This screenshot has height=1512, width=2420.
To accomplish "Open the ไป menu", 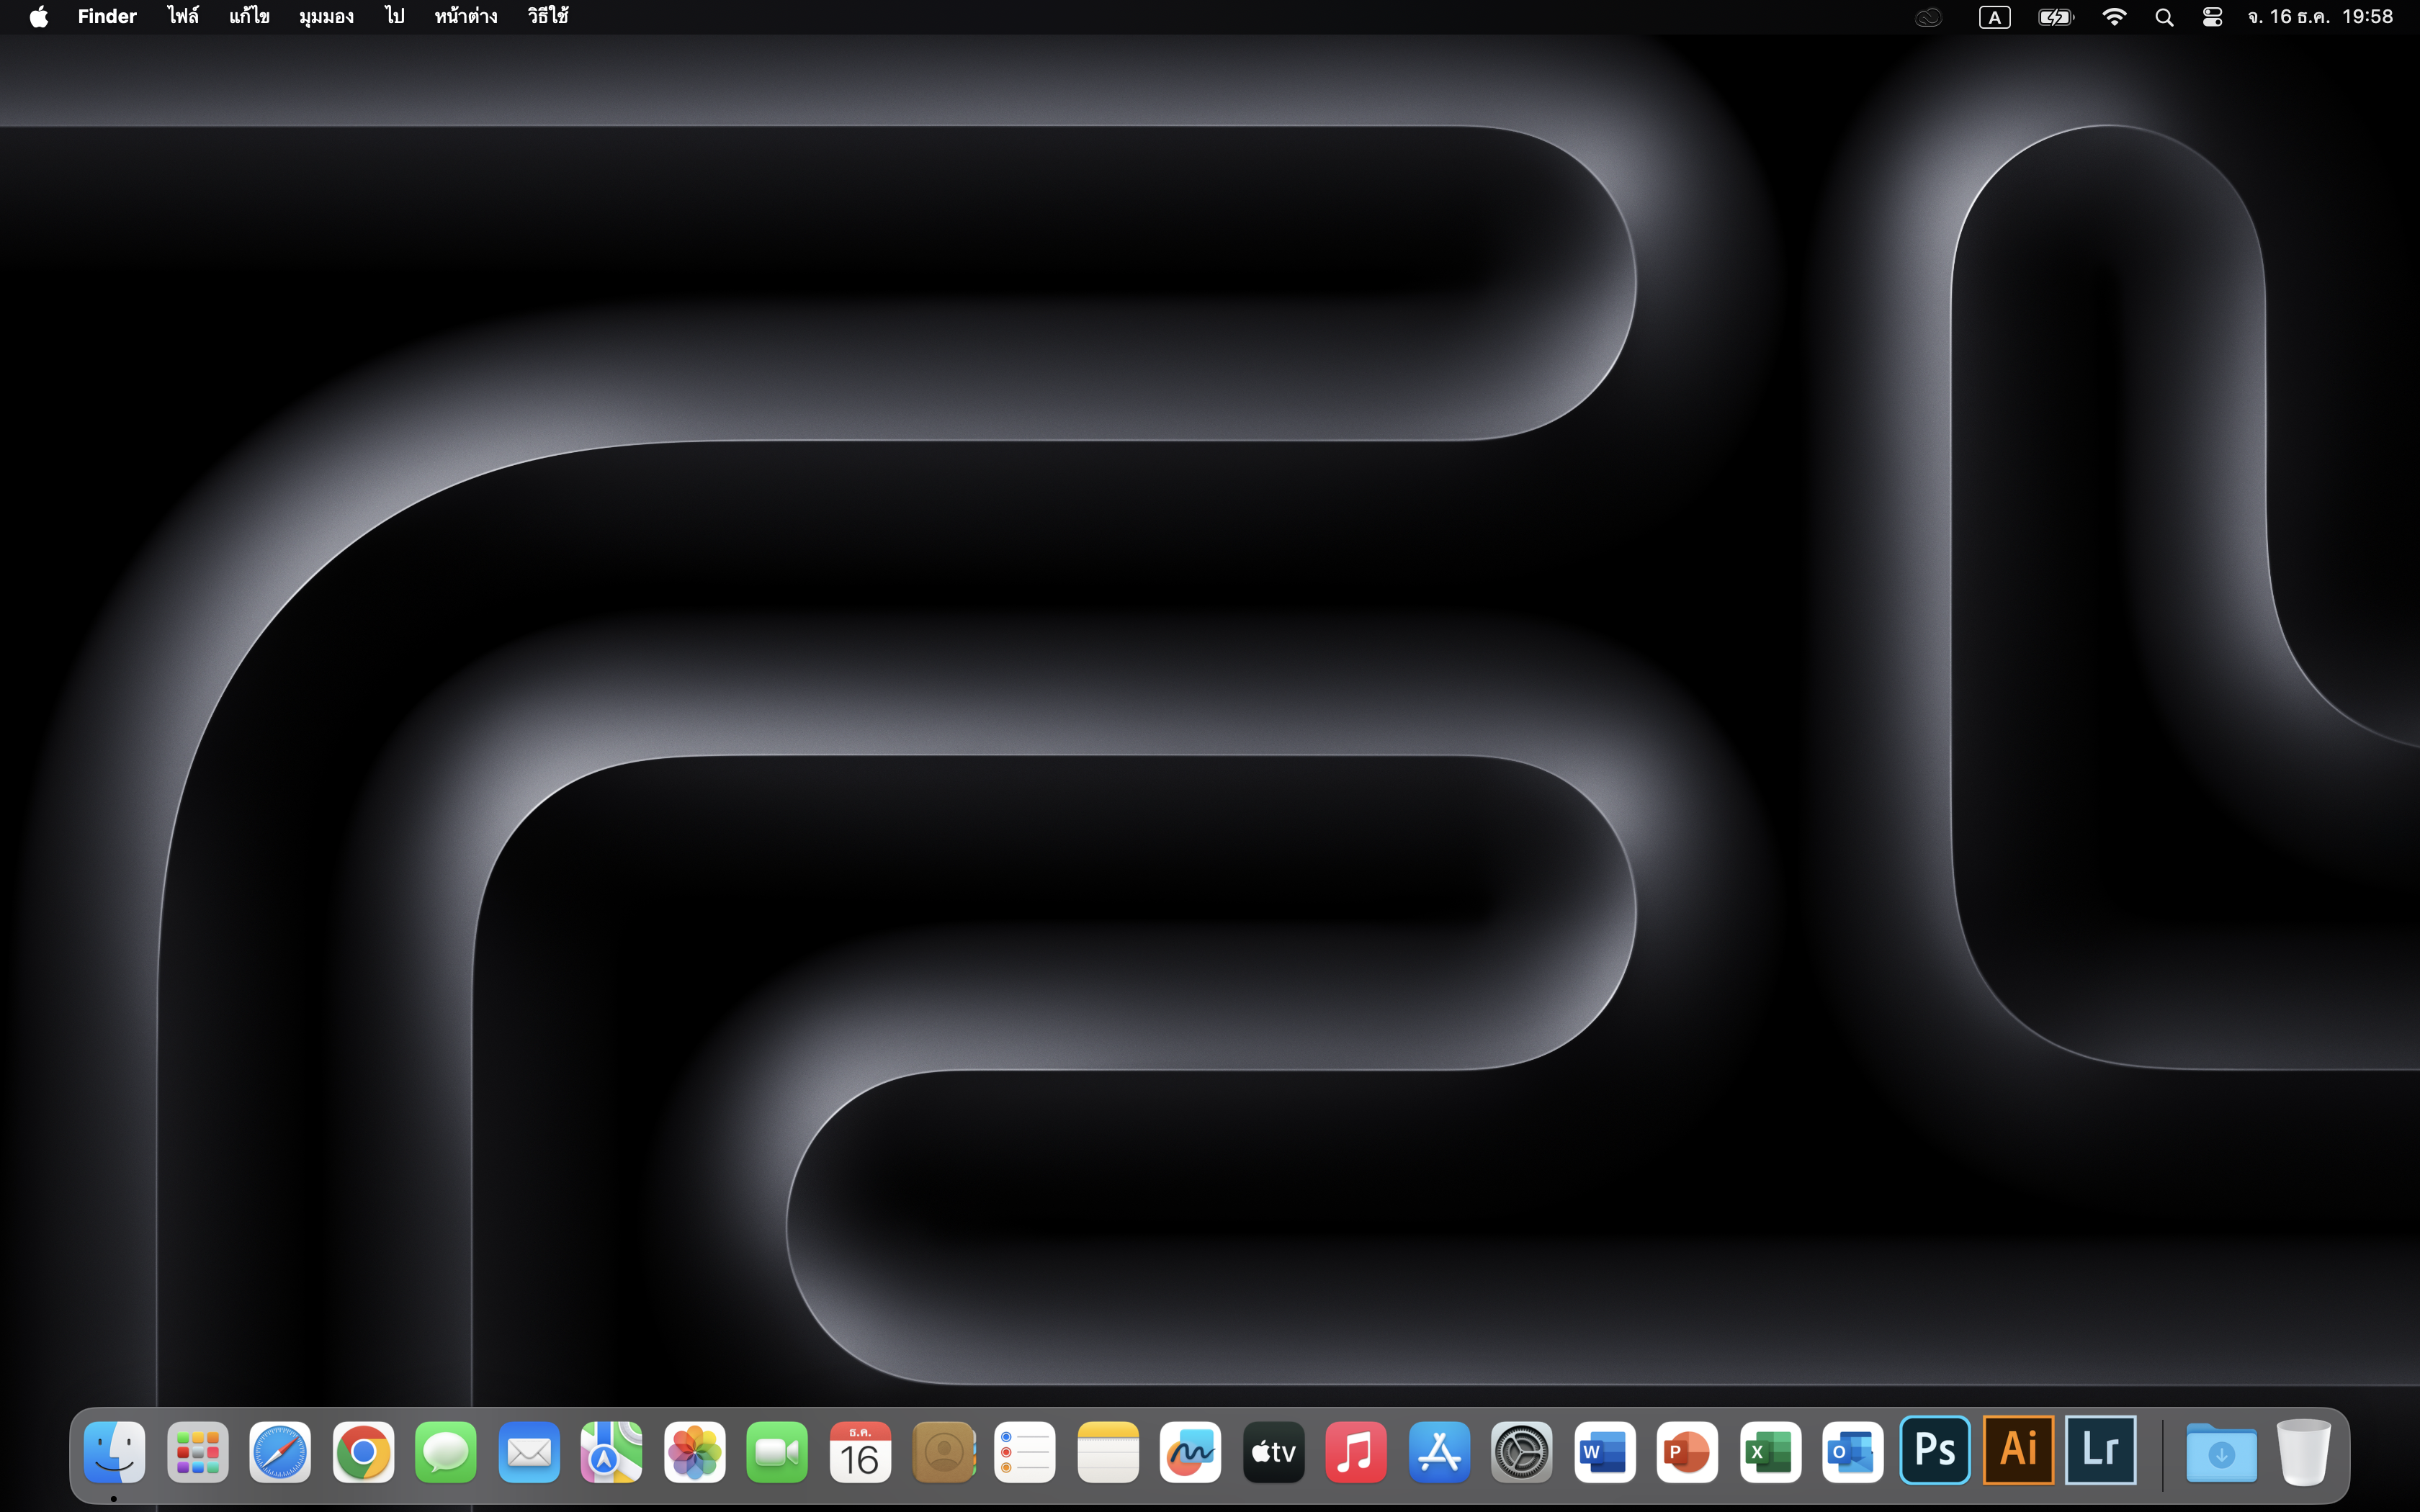I will [x=395, y=17].
